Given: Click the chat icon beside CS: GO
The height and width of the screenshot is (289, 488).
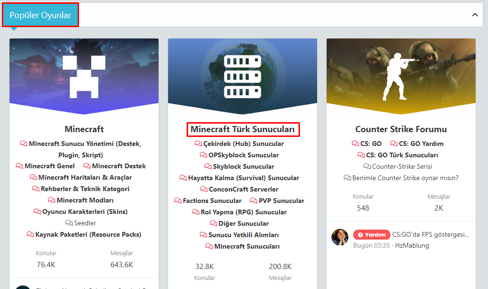Looking at the screenshot, I should tap(356, 143).
